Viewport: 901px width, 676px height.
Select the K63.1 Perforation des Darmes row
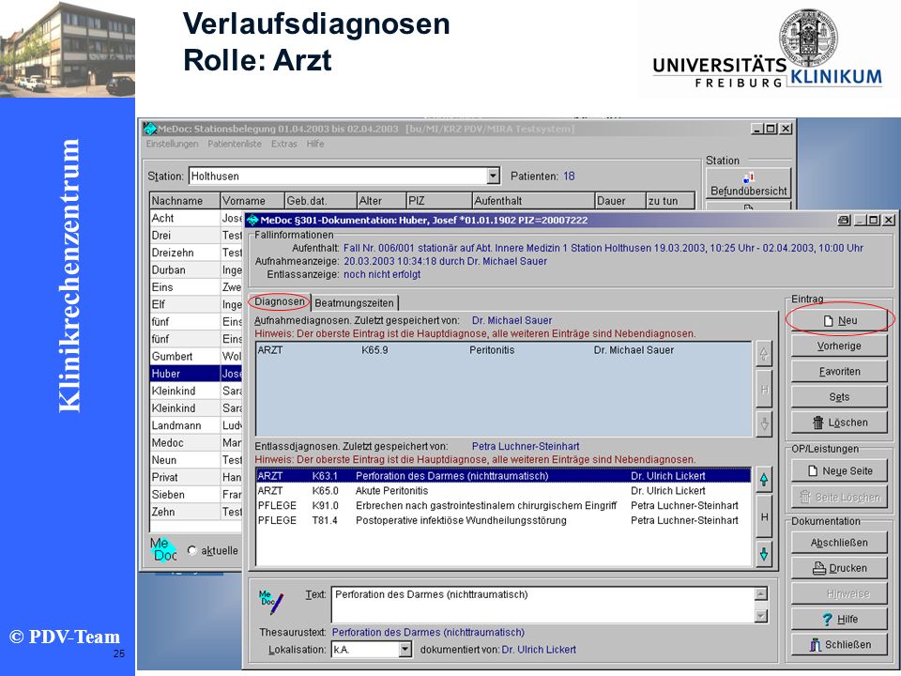tap(503, 476)
